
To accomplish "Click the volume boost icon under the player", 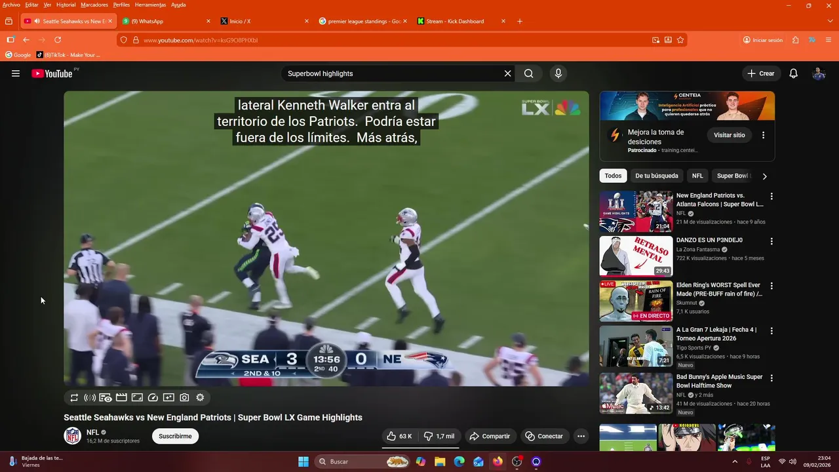I will (90, 397).
